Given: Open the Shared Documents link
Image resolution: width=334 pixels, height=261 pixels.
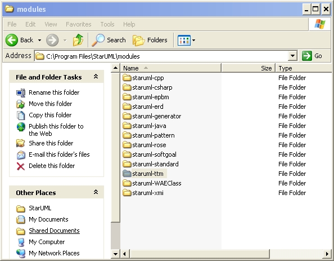Looking at the screenshot, I should 54,231.
